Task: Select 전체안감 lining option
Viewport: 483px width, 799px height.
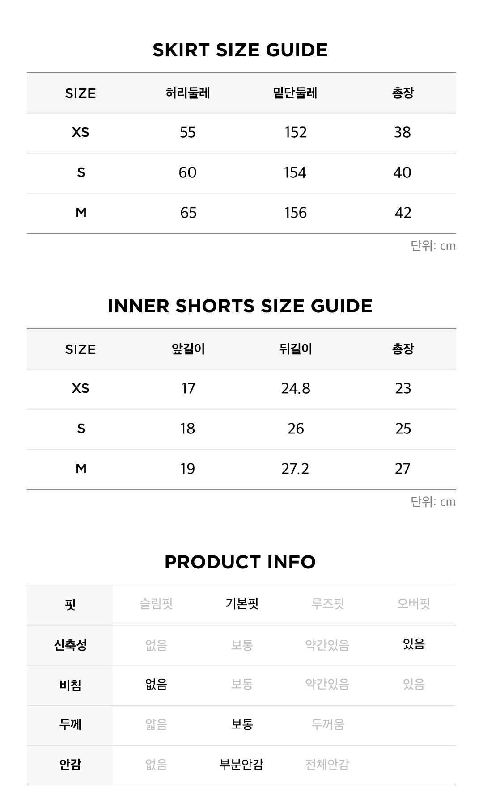Action: click(327, 765)
